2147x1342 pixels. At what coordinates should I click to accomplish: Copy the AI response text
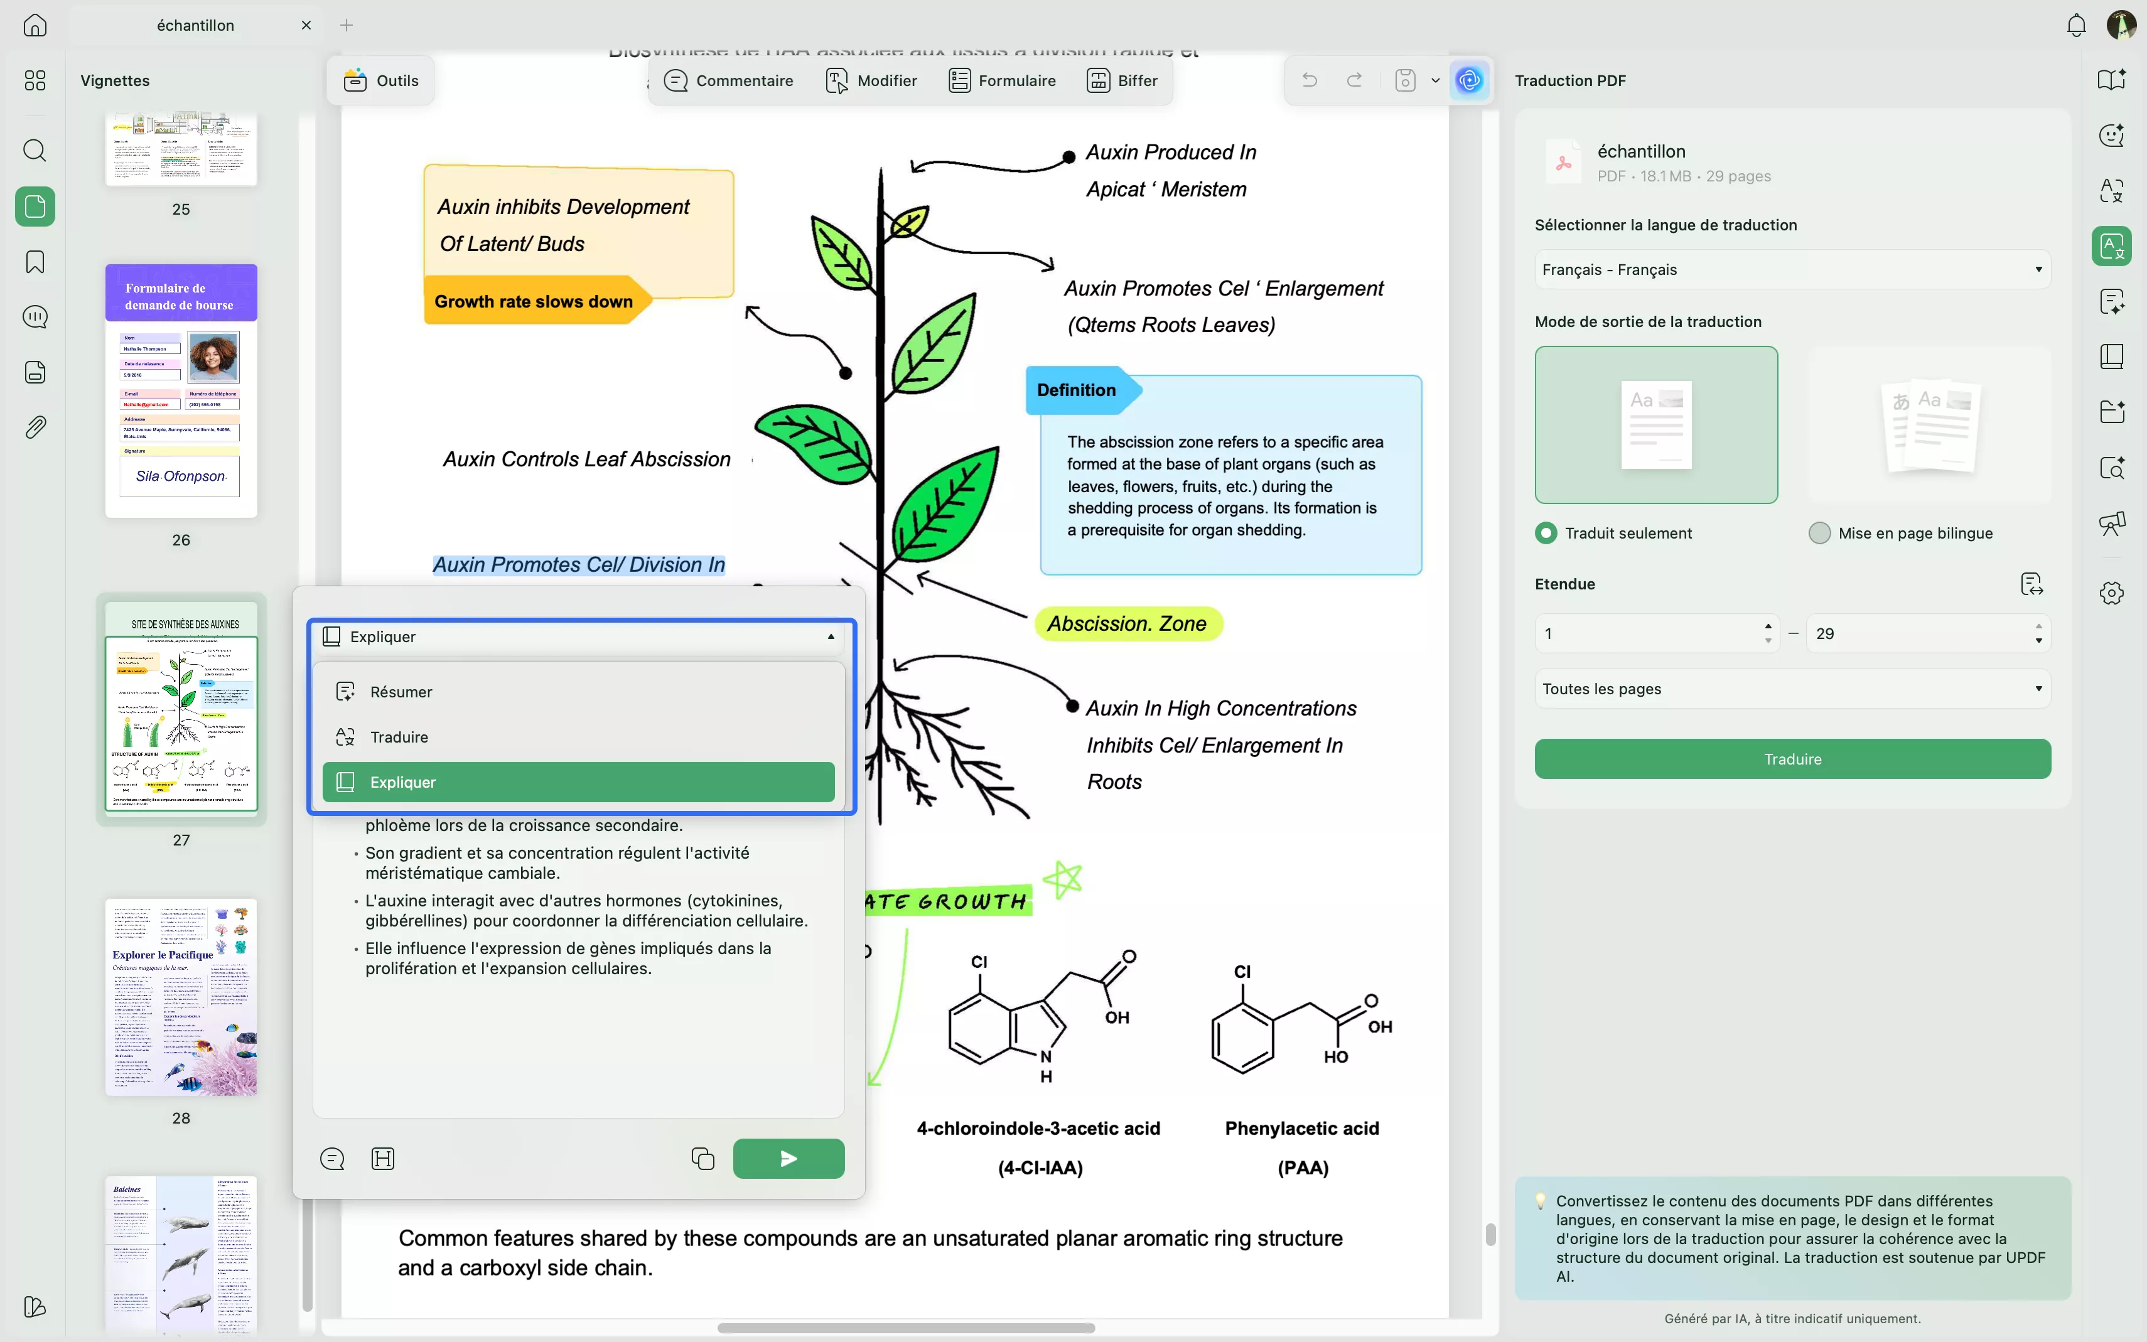(702, 1158)
